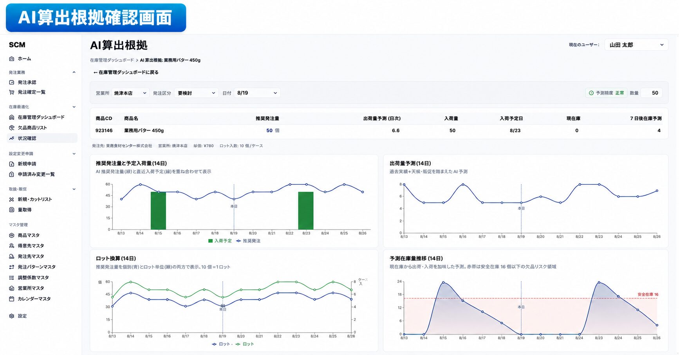Screen dimensions: 679x355
Task: Open 発注パターンマスタ arrows icon
Action: pos(12,267)
